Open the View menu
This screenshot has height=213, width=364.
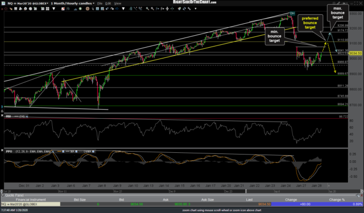[118, 3]
